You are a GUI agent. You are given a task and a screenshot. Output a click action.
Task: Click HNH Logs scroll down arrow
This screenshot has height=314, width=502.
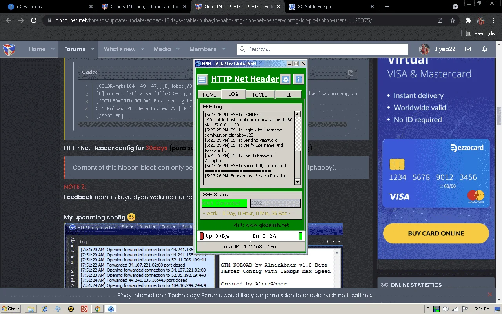(x=297, y=182)
